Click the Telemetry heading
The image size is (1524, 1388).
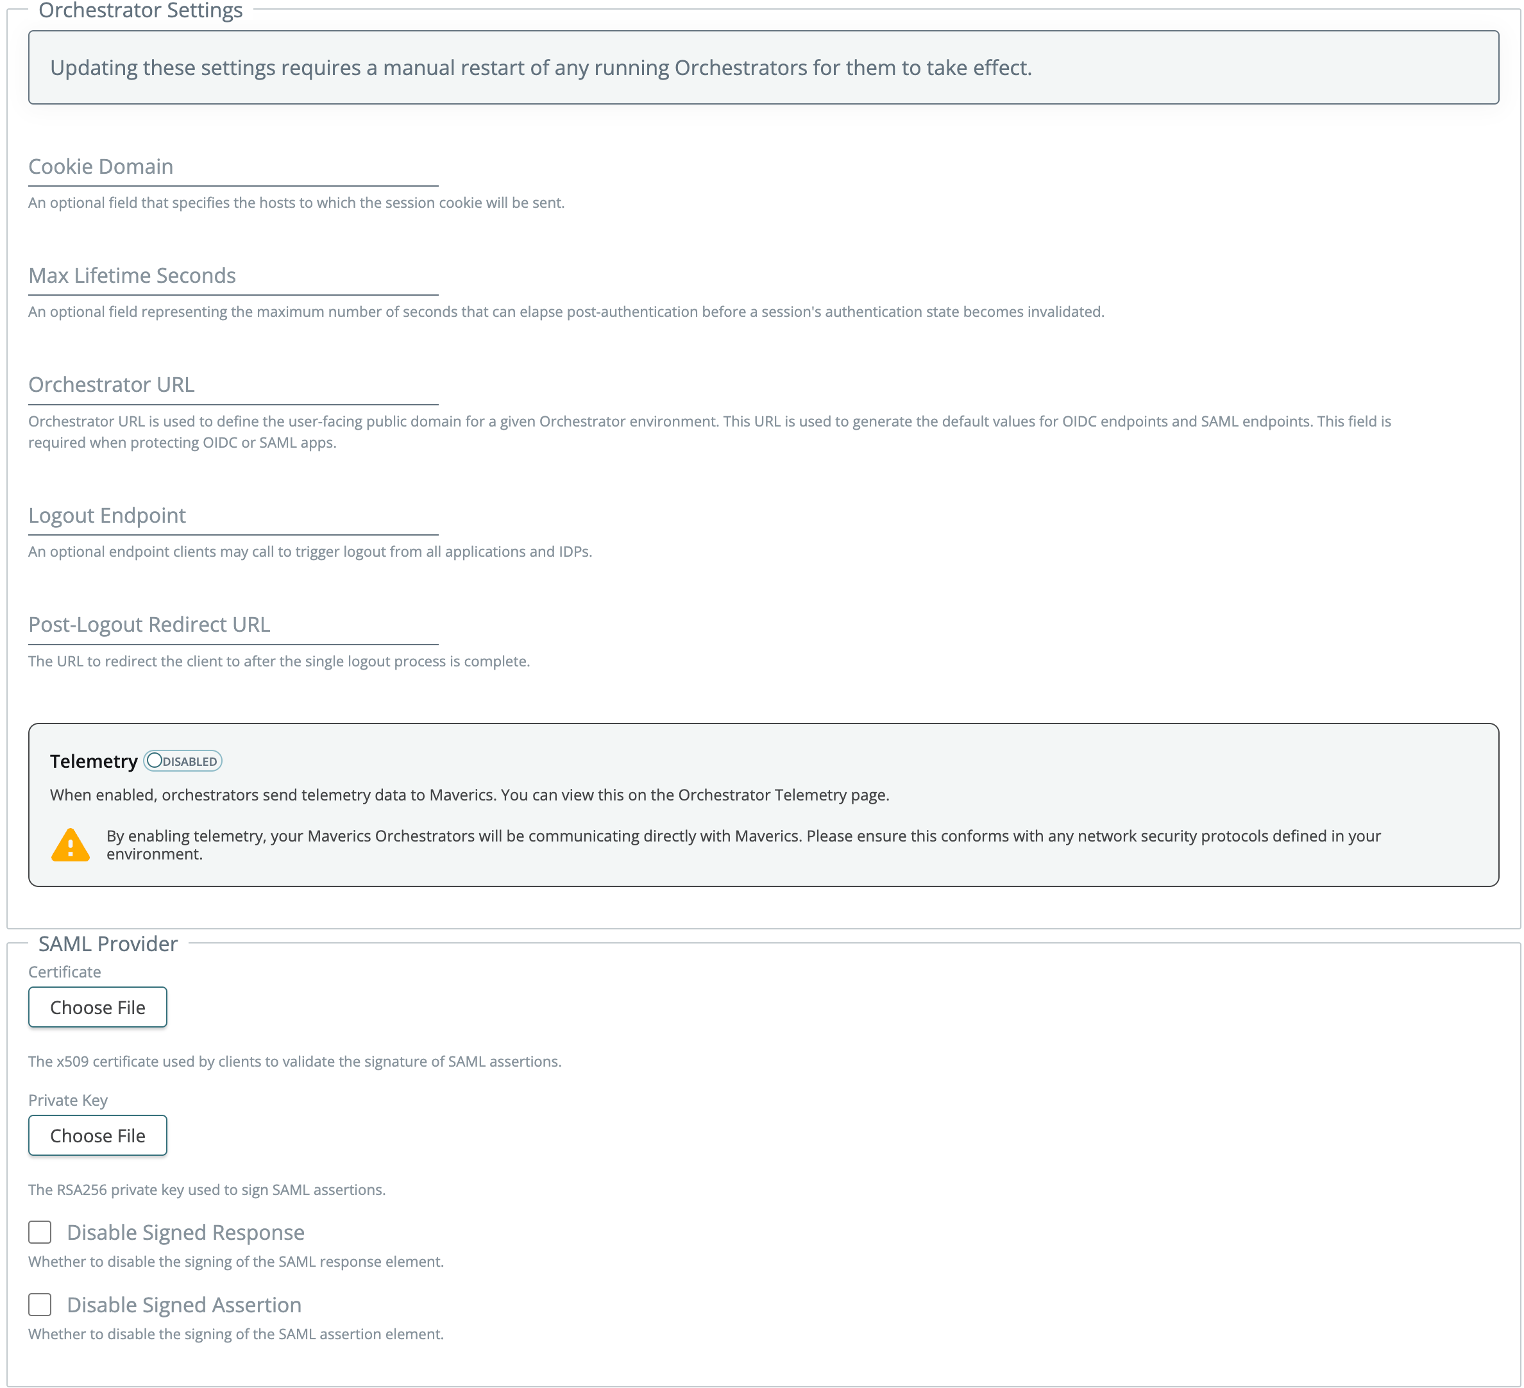pos(94,761)
